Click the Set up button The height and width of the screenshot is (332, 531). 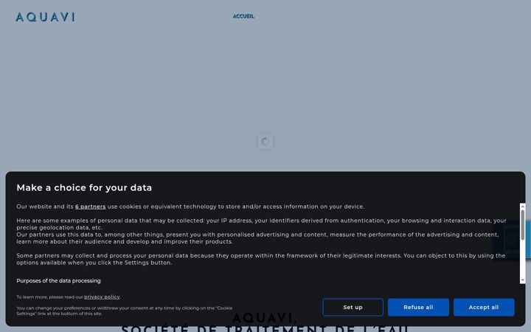tap(353, 307)
